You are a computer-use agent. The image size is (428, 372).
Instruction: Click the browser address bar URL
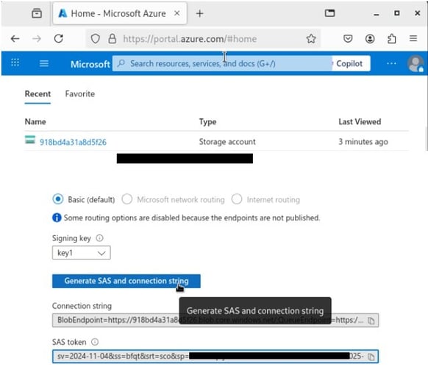point(190,39)
